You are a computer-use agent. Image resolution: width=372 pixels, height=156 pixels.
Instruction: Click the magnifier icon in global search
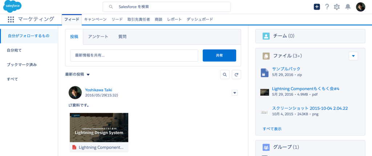click(111, 7)
